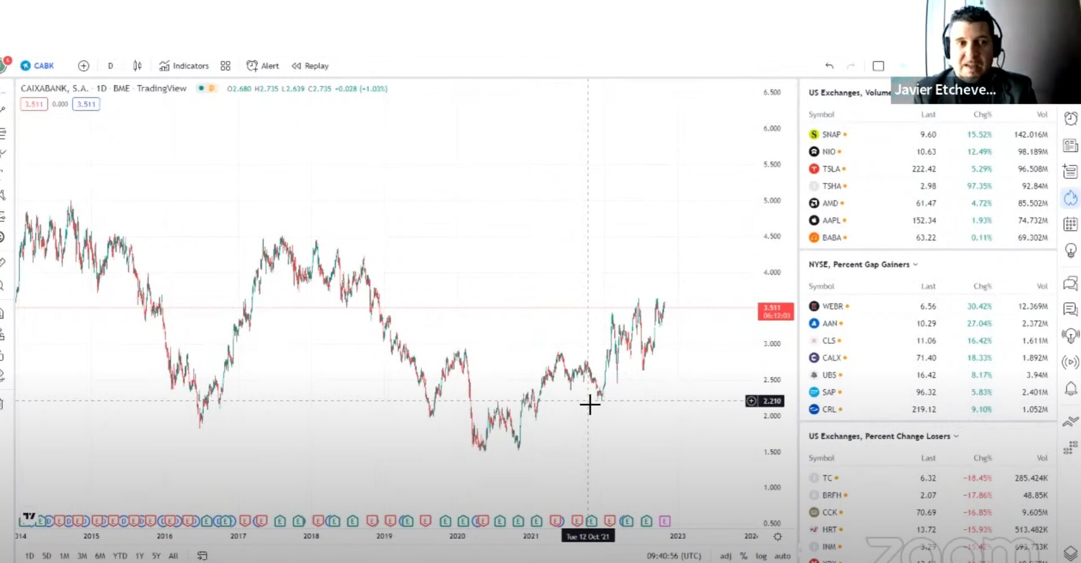Open the Private Chats message icon

pos(1070,309)
